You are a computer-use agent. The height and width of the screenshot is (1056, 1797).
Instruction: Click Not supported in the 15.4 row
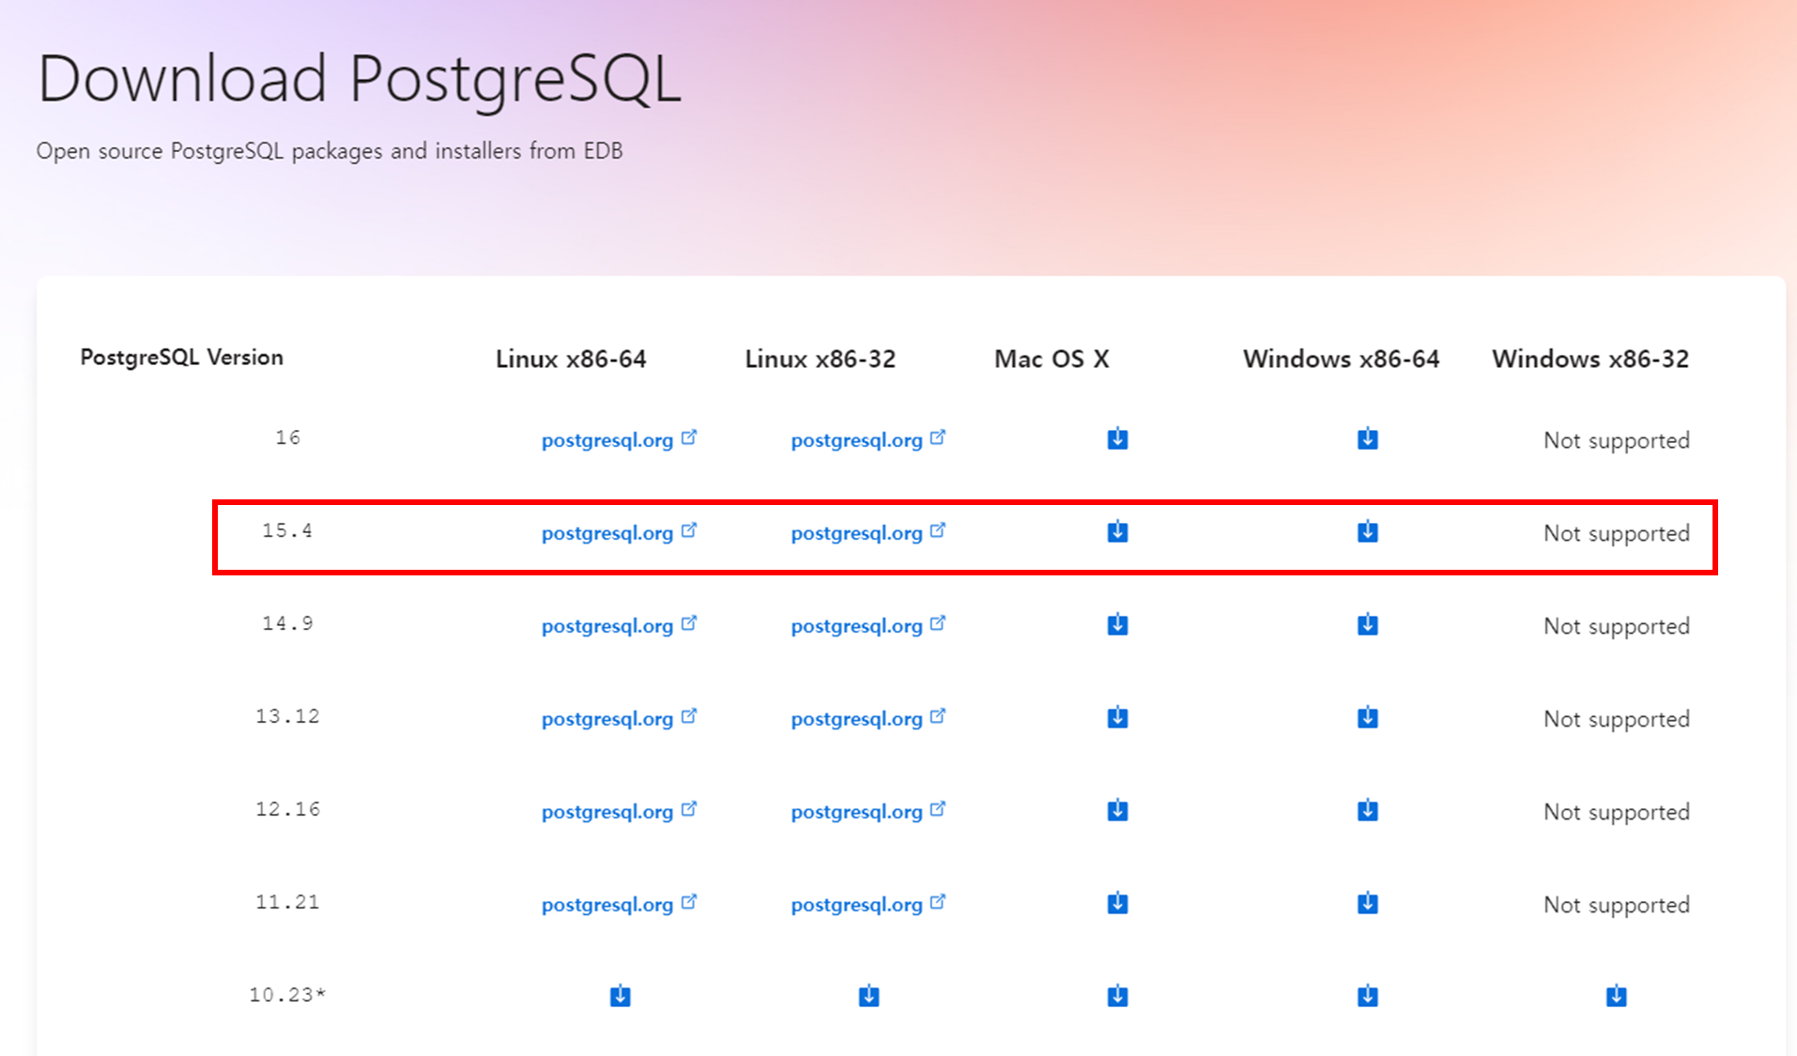pos(1616,533)
